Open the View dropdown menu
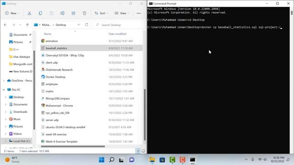Screen dimensions: 294x165 pyautogui.click(x=122, y=13)
